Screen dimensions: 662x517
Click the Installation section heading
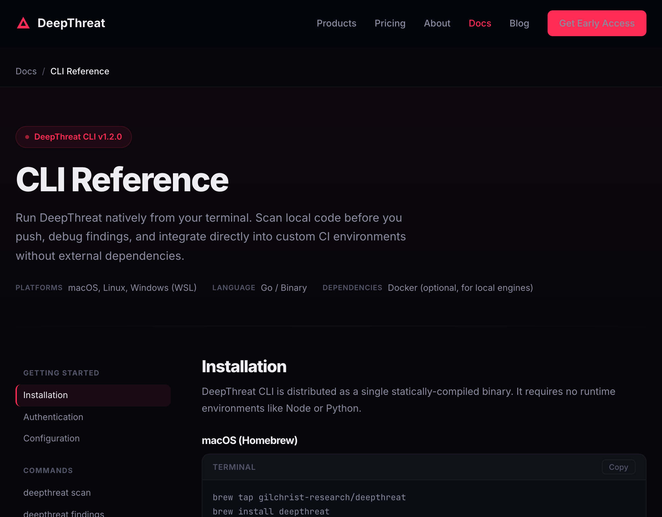(x=244, y=366)
